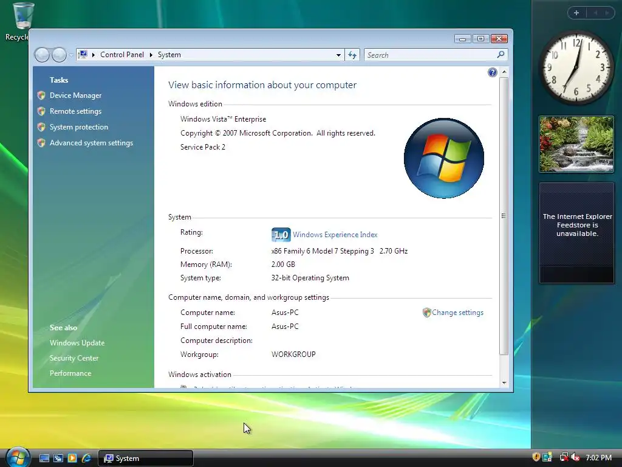Viewport: 622px width, 467px height.
Task: Open Device Manager from Tasks
Action: tap(75, 95)
